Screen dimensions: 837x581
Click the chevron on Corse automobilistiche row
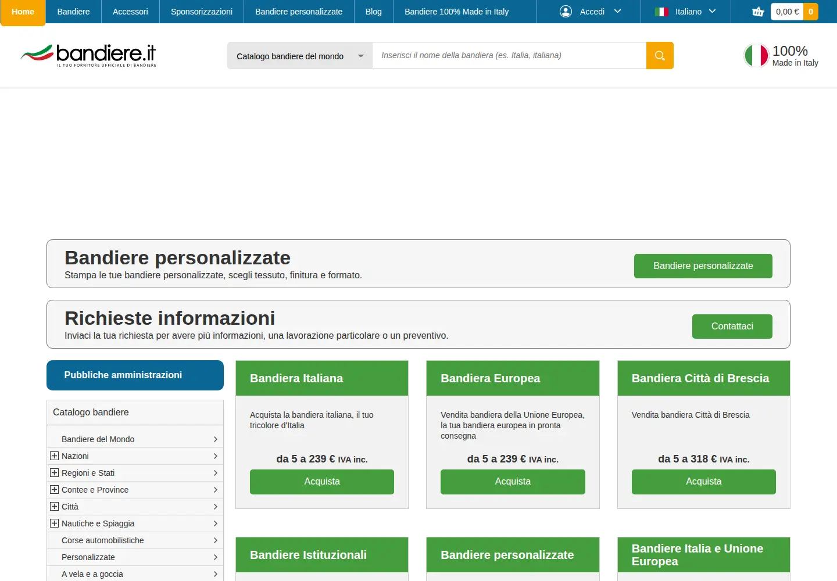(215, 540)
